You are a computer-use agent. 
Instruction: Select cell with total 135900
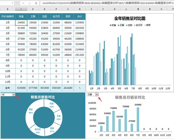coord(80,23)
